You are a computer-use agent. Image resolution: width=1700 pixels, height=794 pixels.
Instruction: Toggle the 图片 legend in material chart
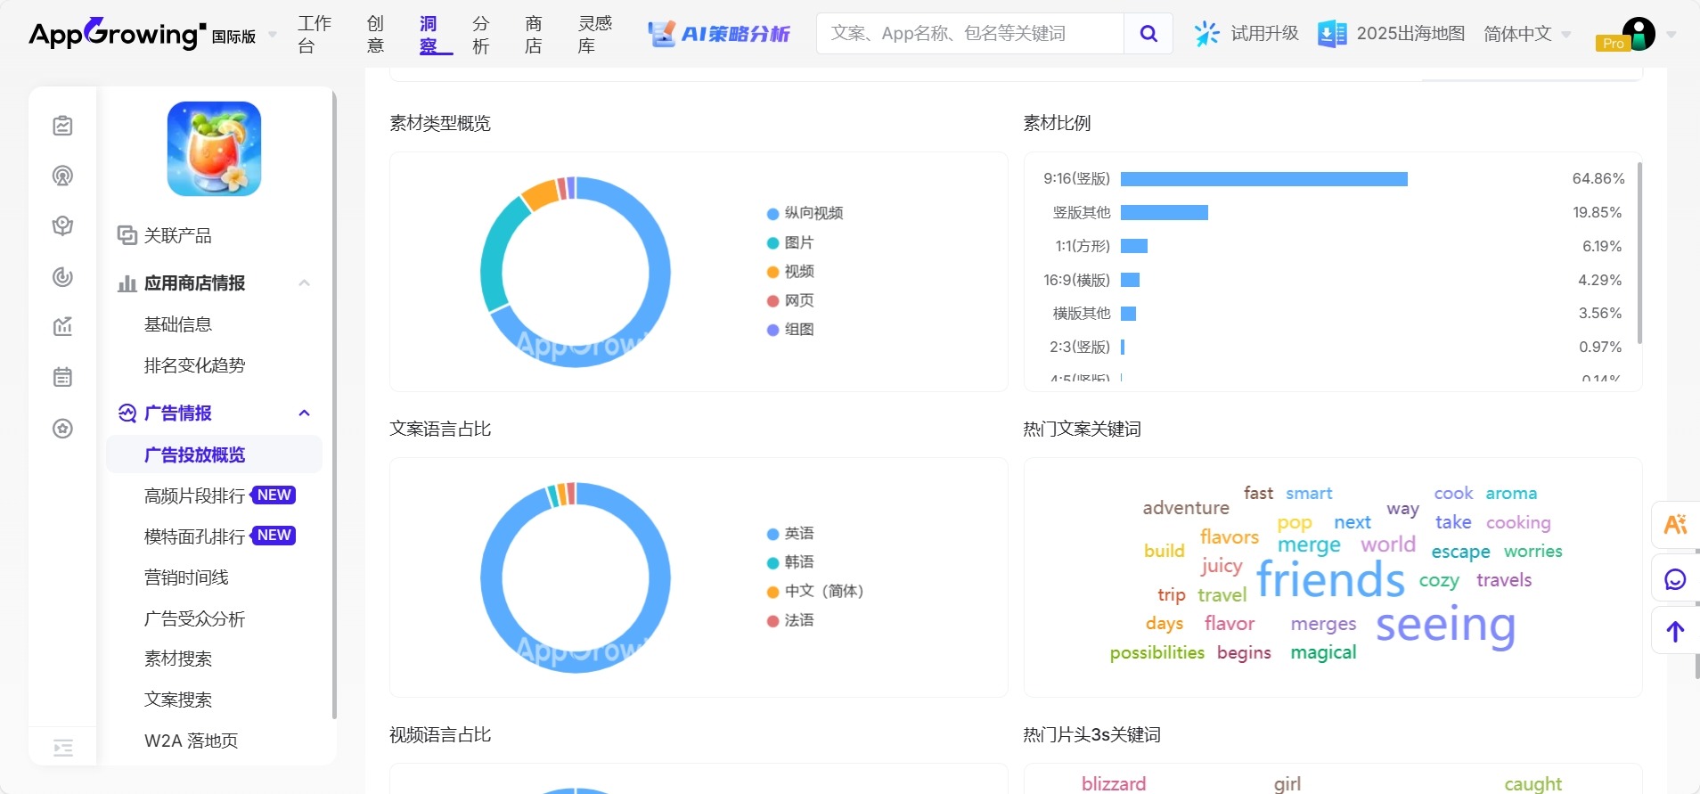[790, 242]
